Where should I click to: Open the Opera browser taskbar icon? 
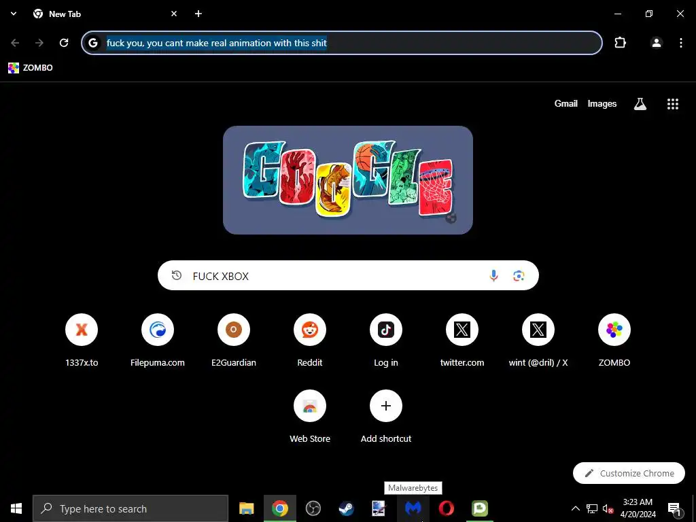tap(446, 508)
